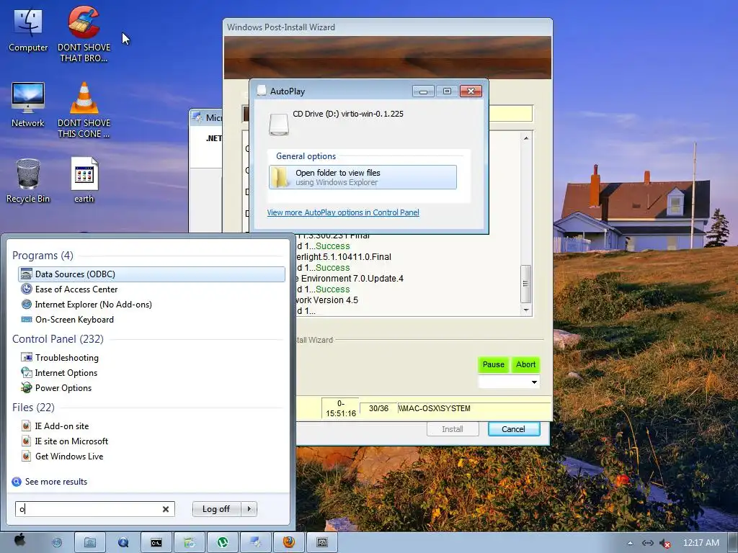Click the Start menu search input box
Viewport: 738px width, 553px height.
(89, 509)
